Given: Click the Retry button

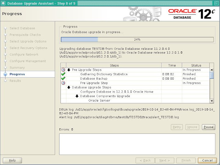Looking at the screenshot, I should [x=177, y=127].
